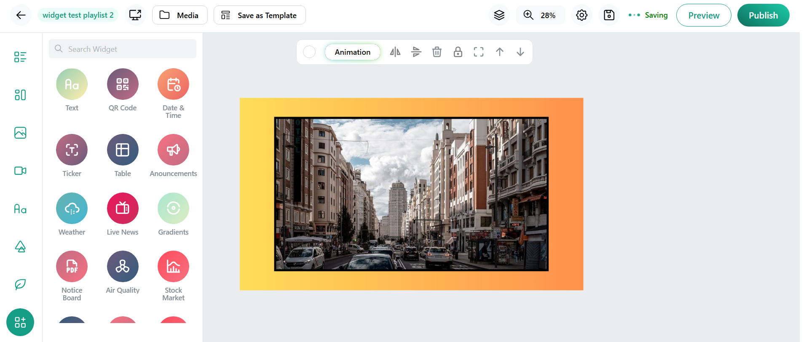
Task: Flip the element horizontally
Action: (395, 52)
